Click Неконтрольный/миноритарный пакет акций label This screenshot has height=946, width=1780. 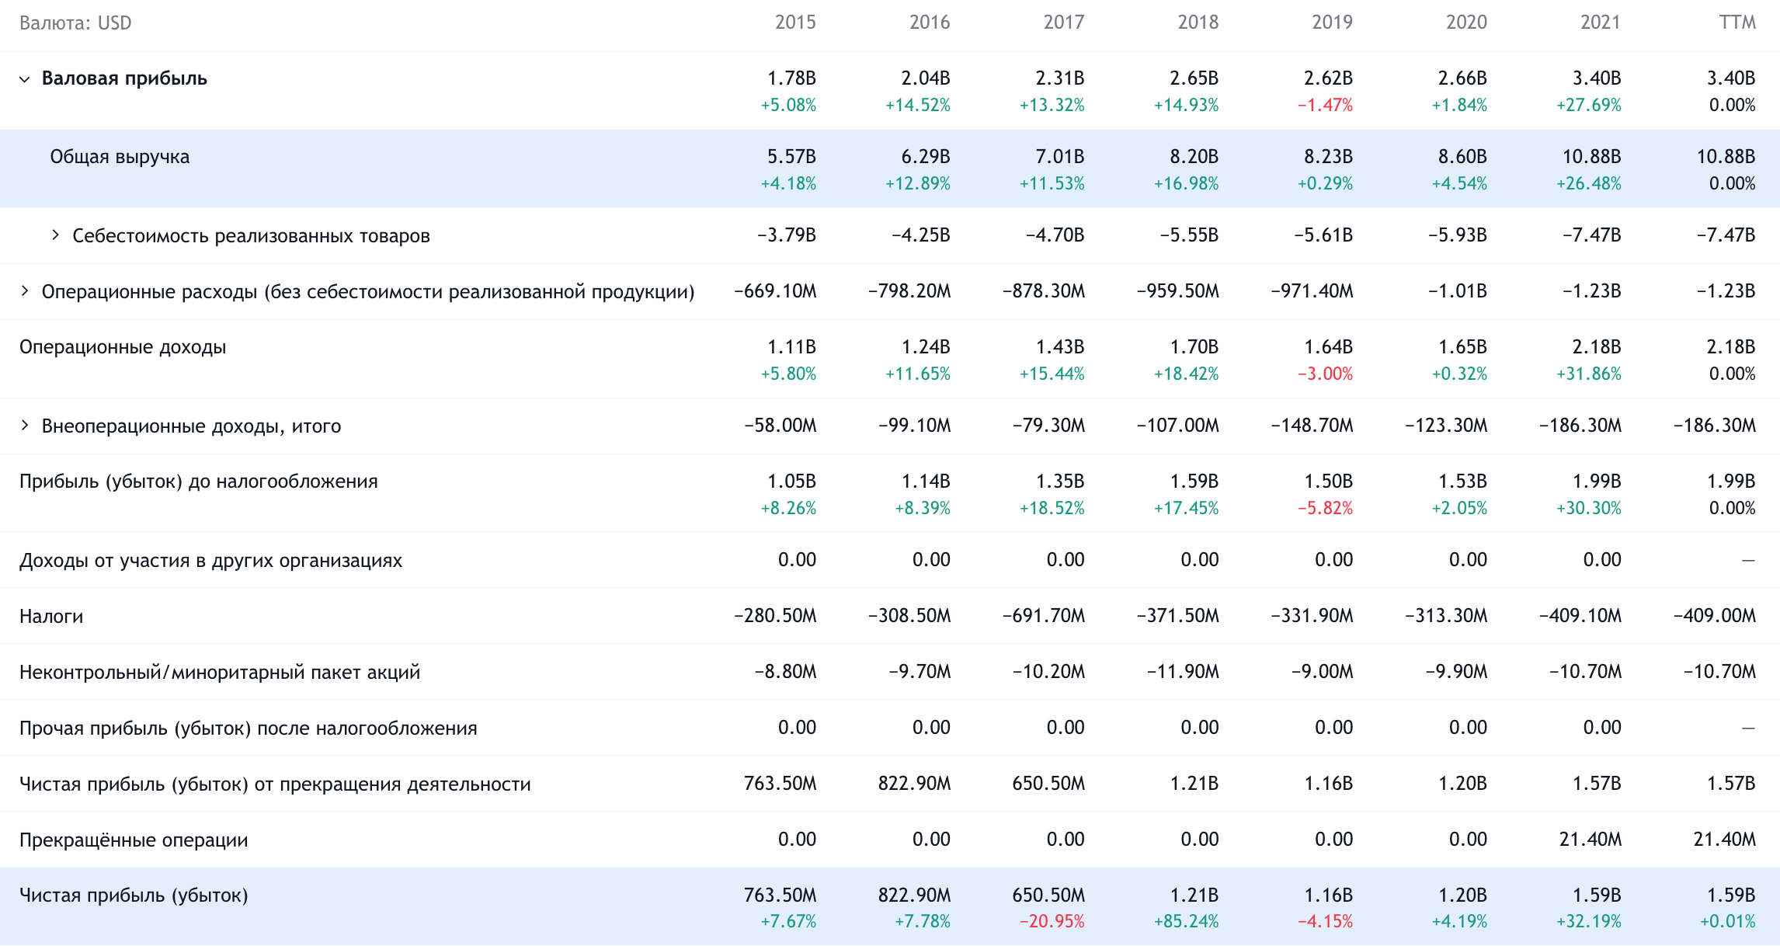click(x=220, y=673)
